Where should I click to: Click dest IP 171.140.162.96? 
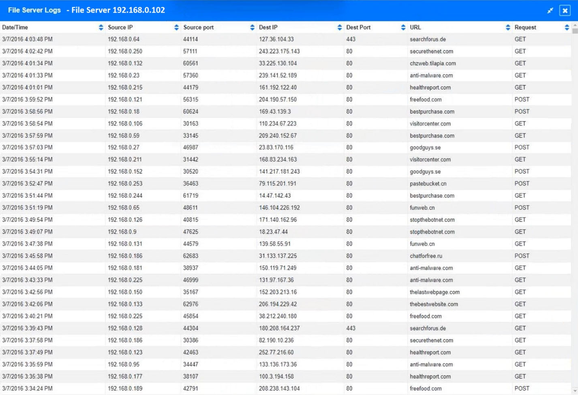[x=278, y=220]
